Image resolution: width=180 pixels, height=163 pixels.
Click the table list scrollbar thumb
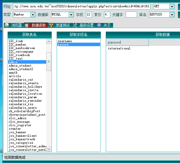(x=49, y=62)
